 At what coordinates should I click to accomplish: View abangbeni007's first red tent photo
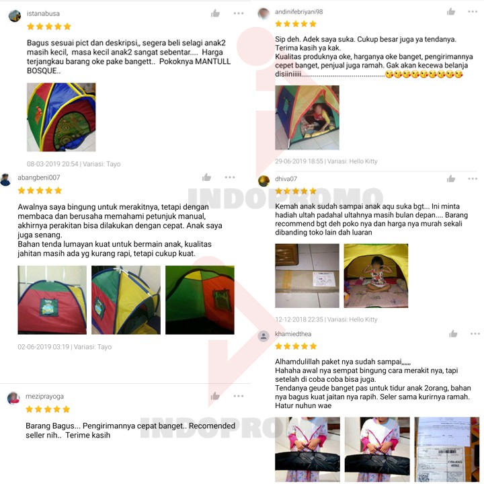point(52,300)
